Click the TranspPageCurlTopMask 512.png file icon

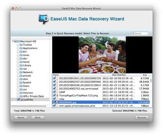pos(57,95)
